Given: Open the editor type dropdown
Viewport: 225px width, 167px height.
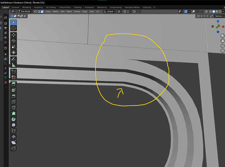Looking at the screenshot, I should pyautogui.click(x=13, y=12).
